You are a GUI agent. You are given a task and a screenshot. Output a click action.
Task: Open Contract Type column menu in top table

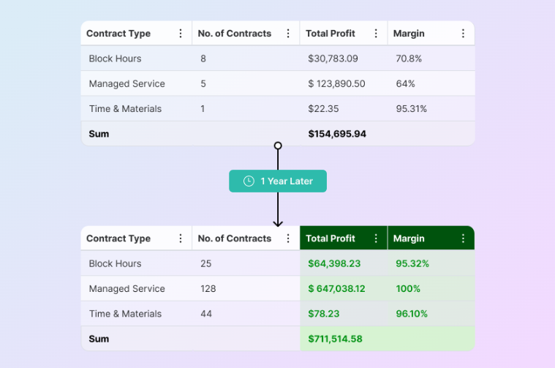click(181, 34)
